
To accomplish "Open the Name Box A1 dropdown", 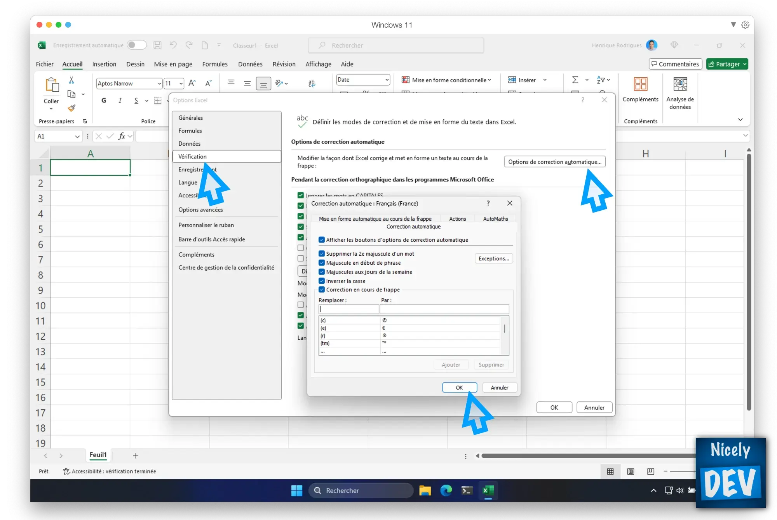I will [x=77, y=136].
